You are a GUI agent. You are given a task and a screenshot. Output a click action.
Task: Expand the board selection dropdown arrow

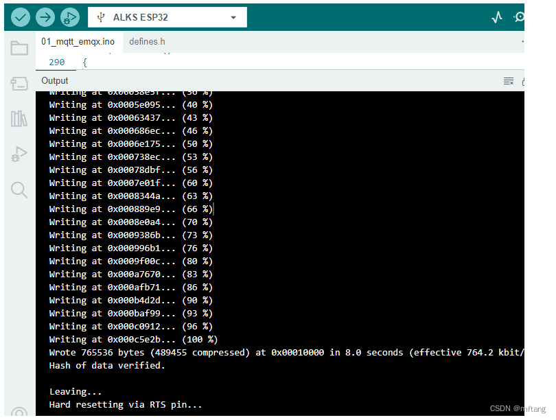[233, 17]
